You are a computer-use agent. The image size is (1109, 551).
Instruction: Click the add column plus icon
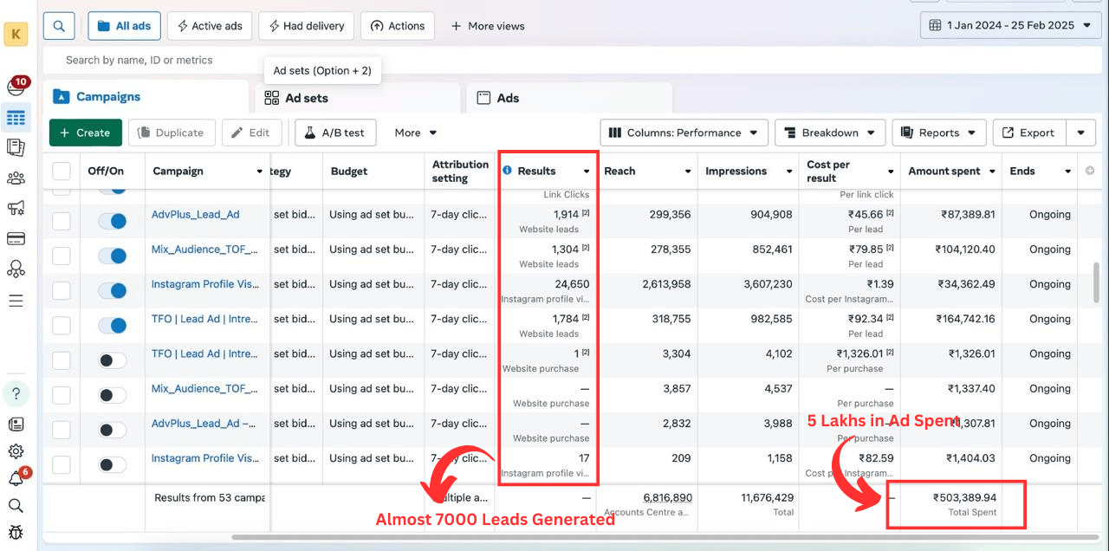pos(1090,171)
